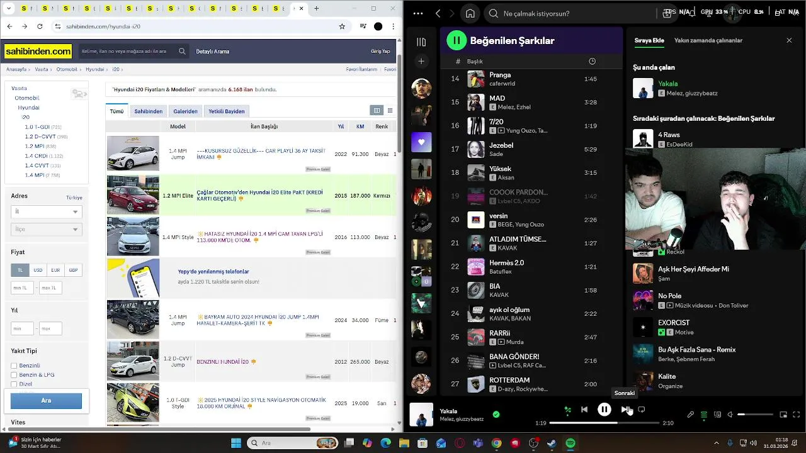Reload the sahibinden page
806x453 pixels.
click(40, 26)
